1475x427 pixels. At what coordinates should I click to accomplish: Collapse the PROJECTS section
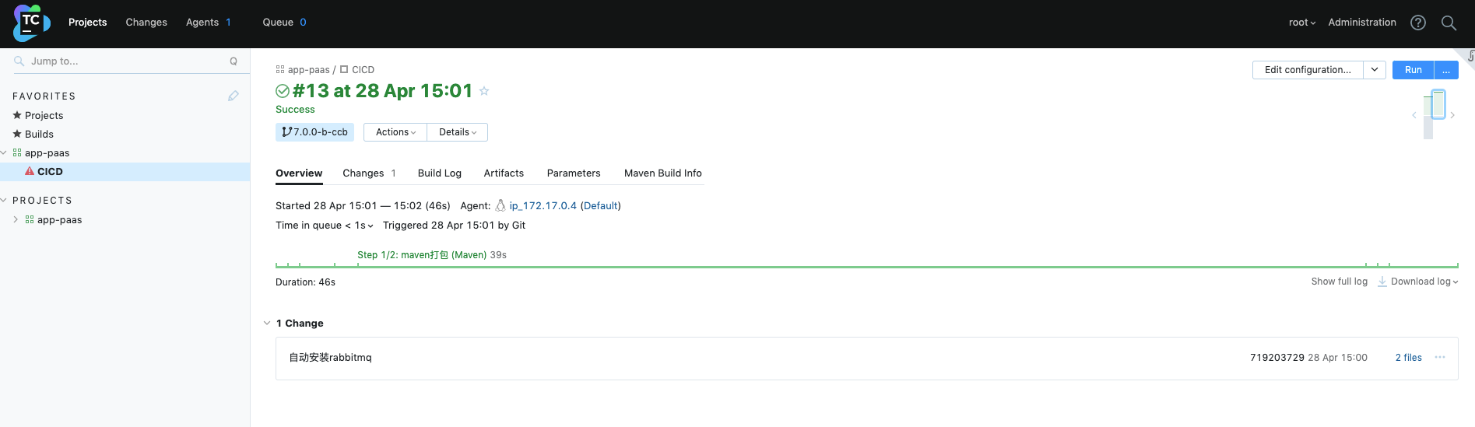(4, 201)
